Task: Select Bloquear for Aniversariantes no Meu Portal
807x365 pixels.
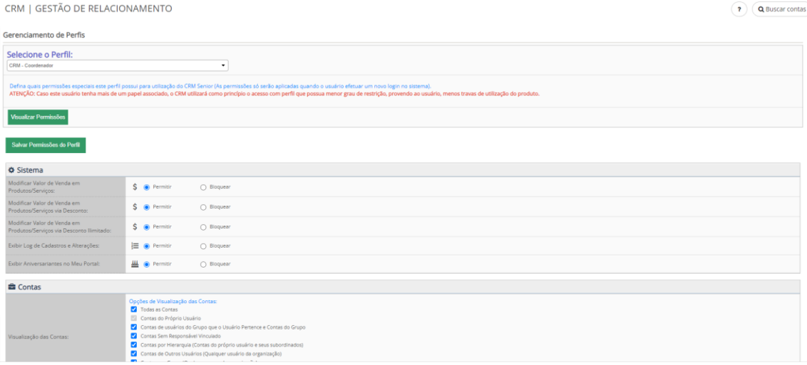Action: click(203, 264)
